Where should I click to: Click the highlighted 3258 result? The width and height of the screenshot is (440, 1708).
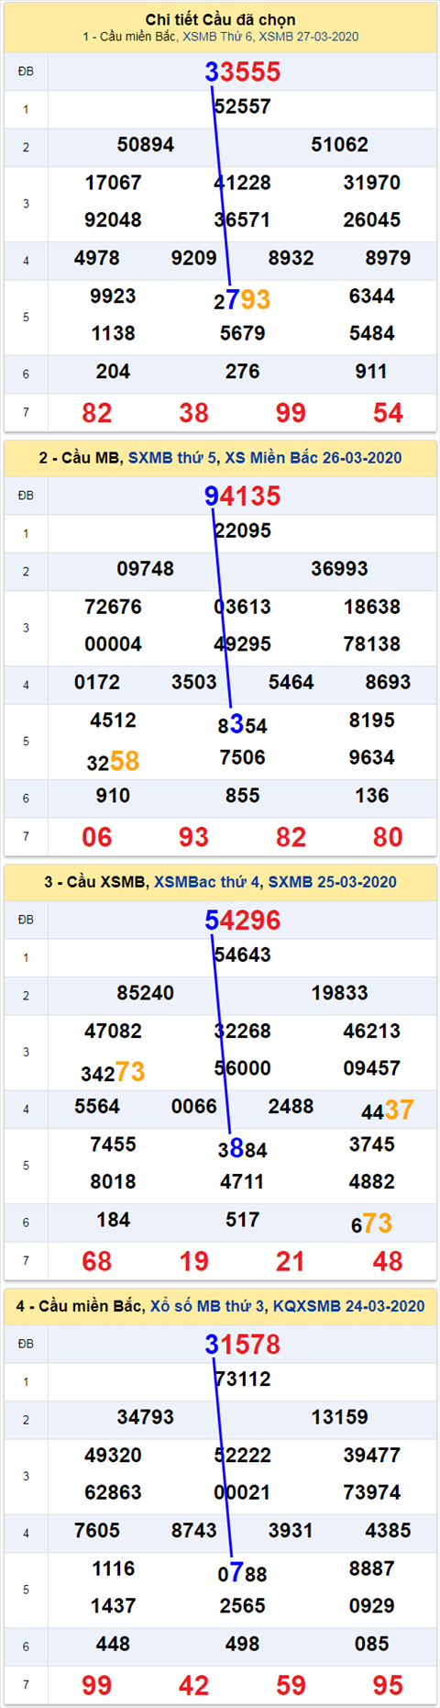(x=113, y=761)
